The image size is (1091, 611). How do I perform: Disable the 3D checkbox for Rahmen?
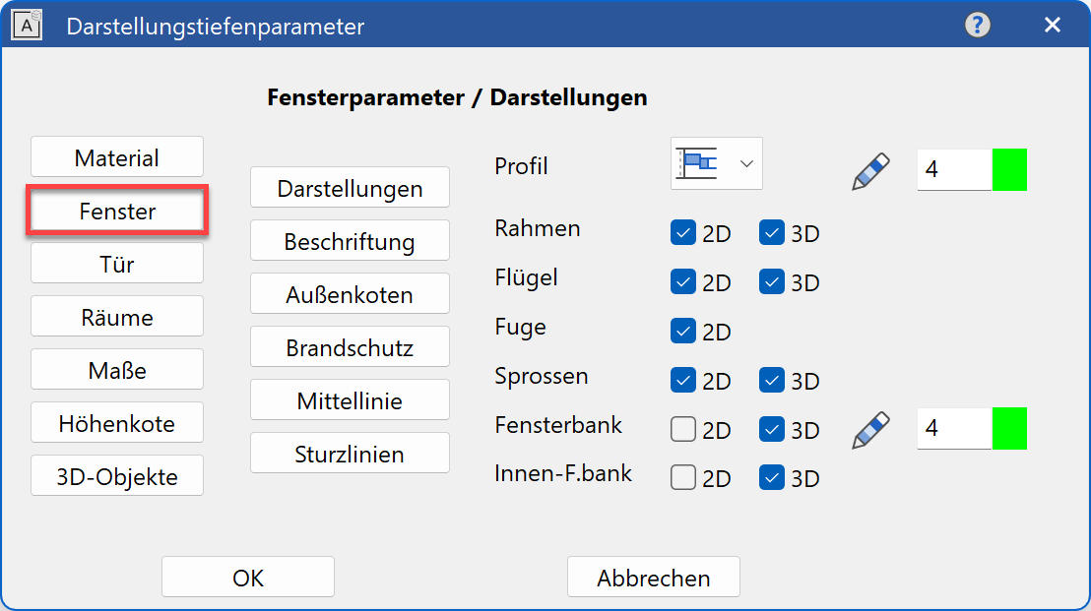(x=771, y=232)
